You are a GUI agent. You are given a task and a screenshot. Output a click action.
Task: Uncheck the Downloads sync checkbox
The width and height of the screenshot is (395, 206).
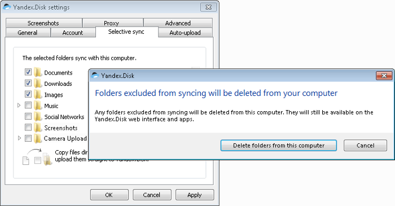pyautogui.click(x=28, y=83)
